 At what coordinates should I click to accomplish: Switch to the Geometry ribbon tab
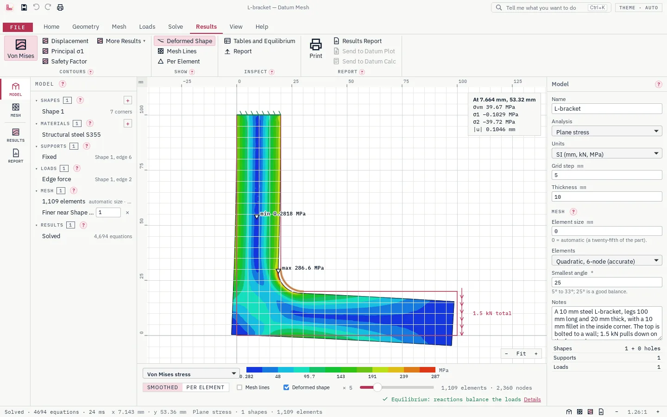[86, 27]
